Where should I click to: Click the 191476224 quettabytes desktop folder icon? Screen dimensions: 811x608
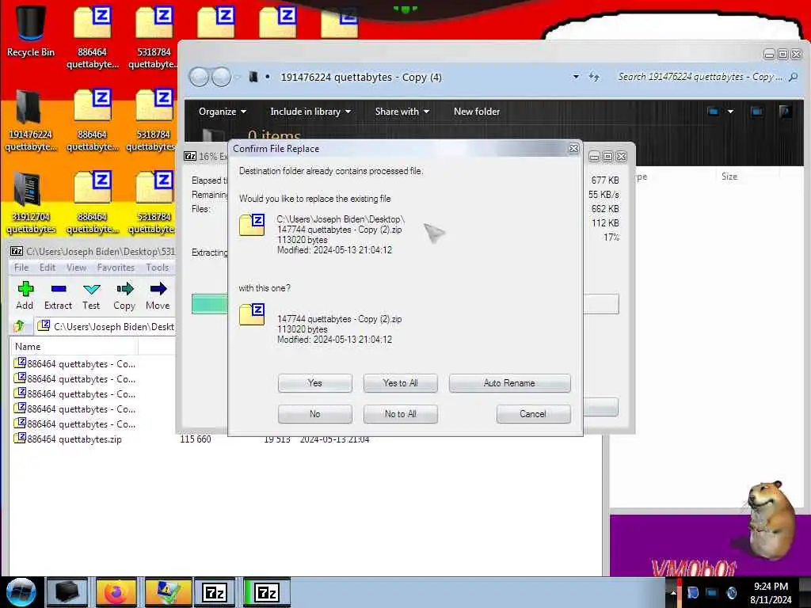(x=31, y=120)
